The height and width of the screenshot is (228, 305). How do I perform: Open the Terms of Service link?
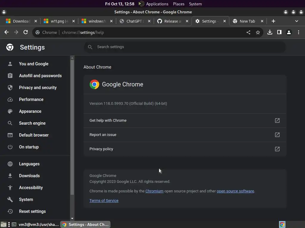[x=104, y=200]
